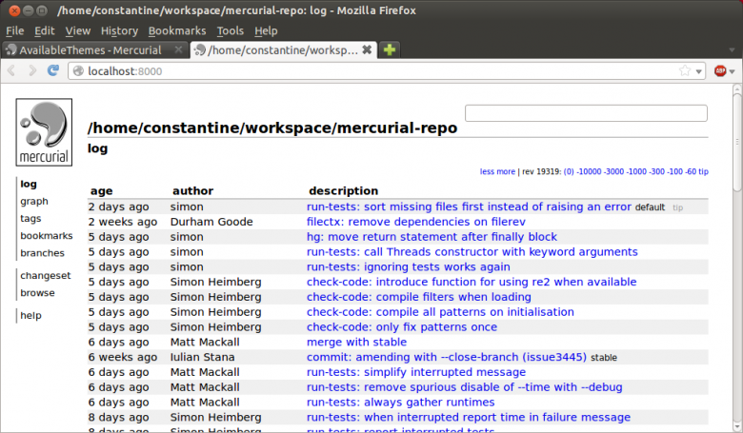
Task: Open the graph view in sidebar
Action: [x=34, y=201]
